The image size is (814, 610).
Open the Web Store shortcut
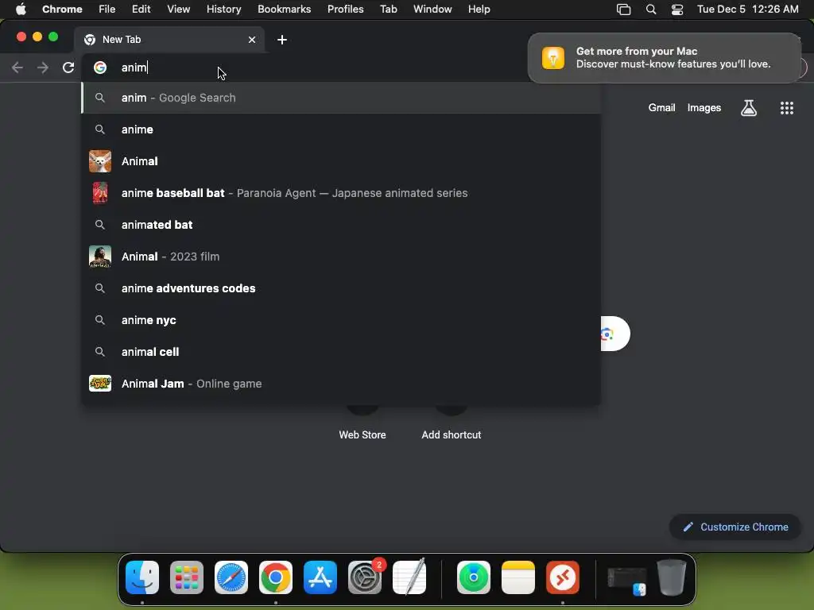pos(362,435)
